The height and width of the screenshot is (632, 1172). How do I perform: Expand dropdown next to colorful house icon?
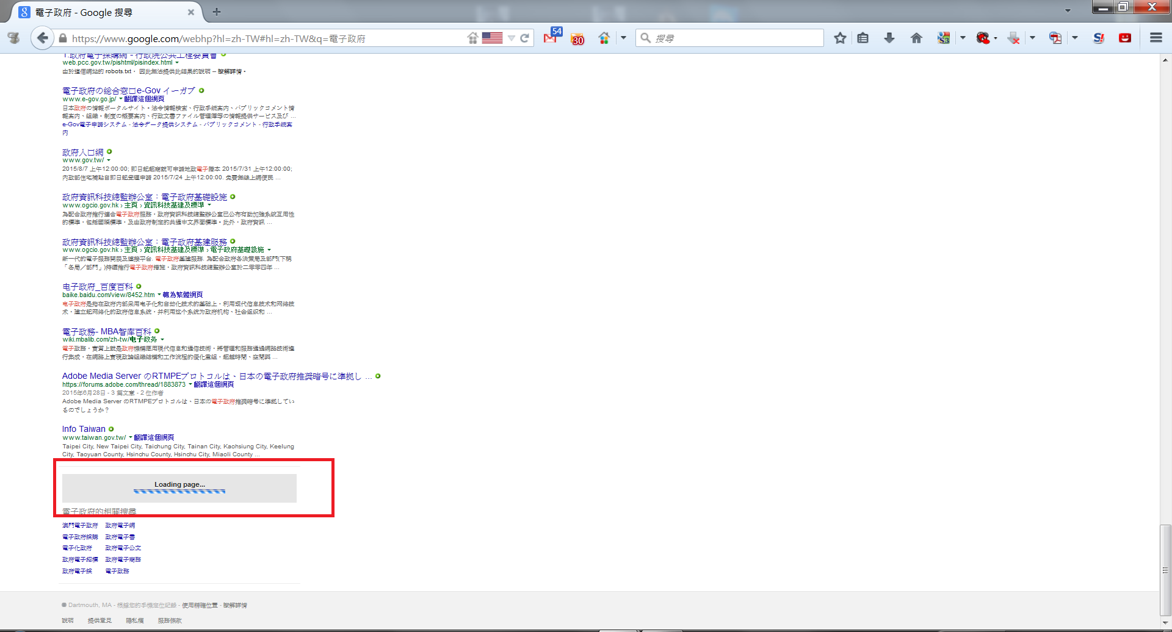623,38
